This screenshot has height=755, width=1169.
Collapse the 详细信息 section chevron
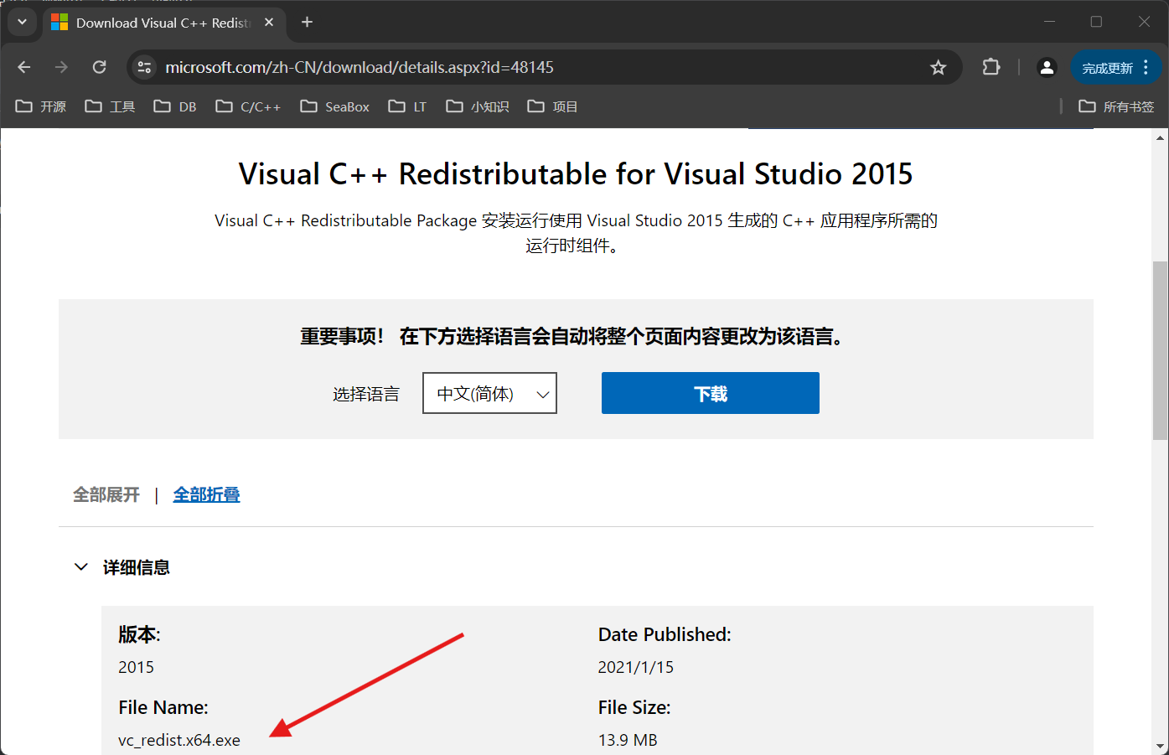[81, 567]
